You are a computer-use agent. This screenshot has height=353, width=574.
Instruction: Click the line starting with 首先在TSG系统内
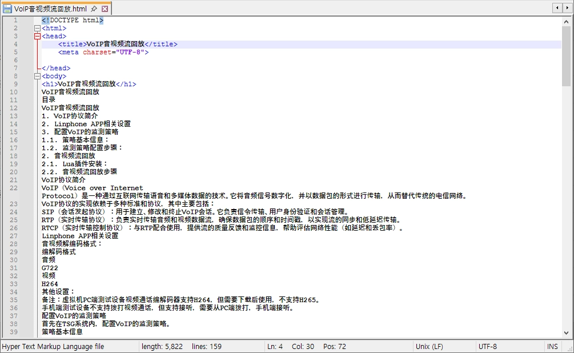pyautogui.click(x=107, y=324)
